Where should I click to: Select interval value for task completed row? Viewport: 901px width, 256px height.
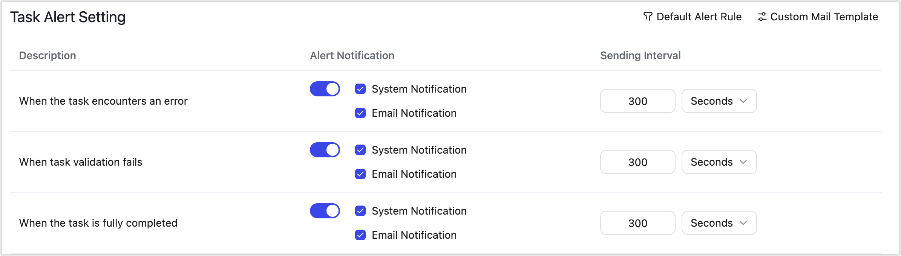637,223
